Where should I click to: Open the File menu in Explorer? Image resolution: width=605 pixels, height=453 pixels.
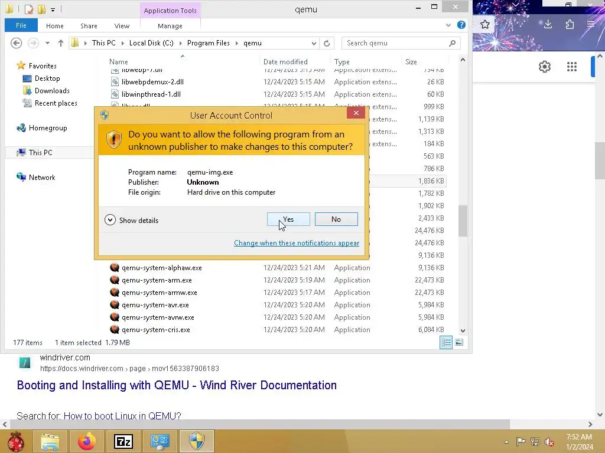[x=21, y=25]
